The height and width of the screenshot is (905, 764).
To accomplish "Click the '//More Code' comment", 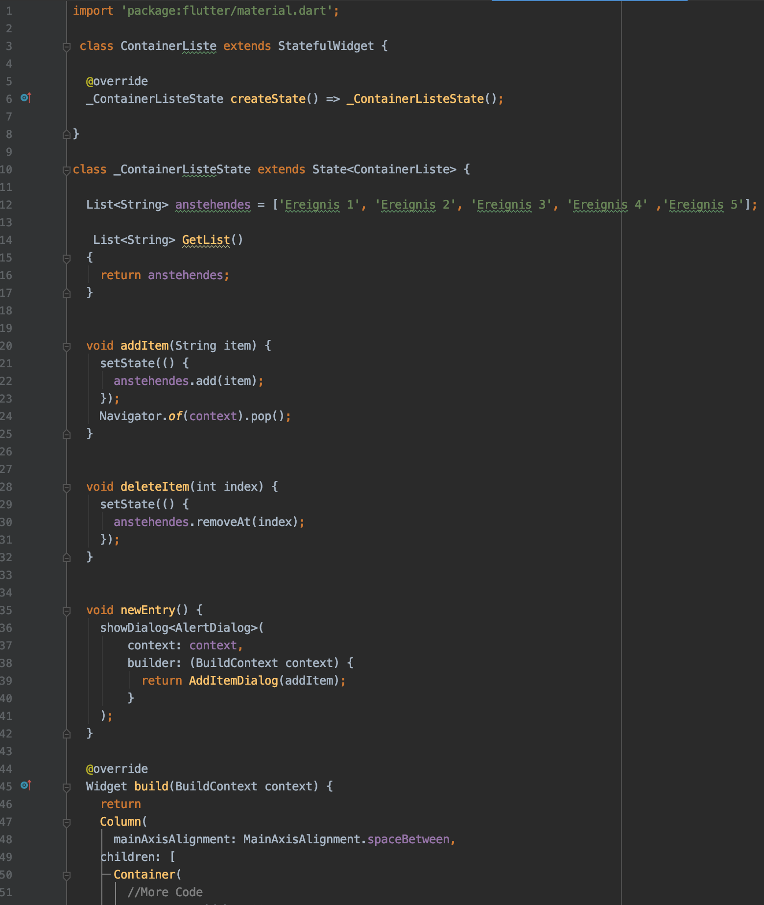I will coord(165,892).
